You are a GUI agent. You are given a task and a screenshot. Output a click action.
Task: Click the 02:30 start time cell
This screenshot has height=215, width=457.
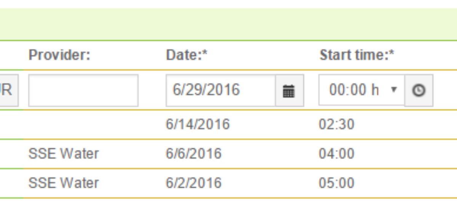tap(337, 124)
